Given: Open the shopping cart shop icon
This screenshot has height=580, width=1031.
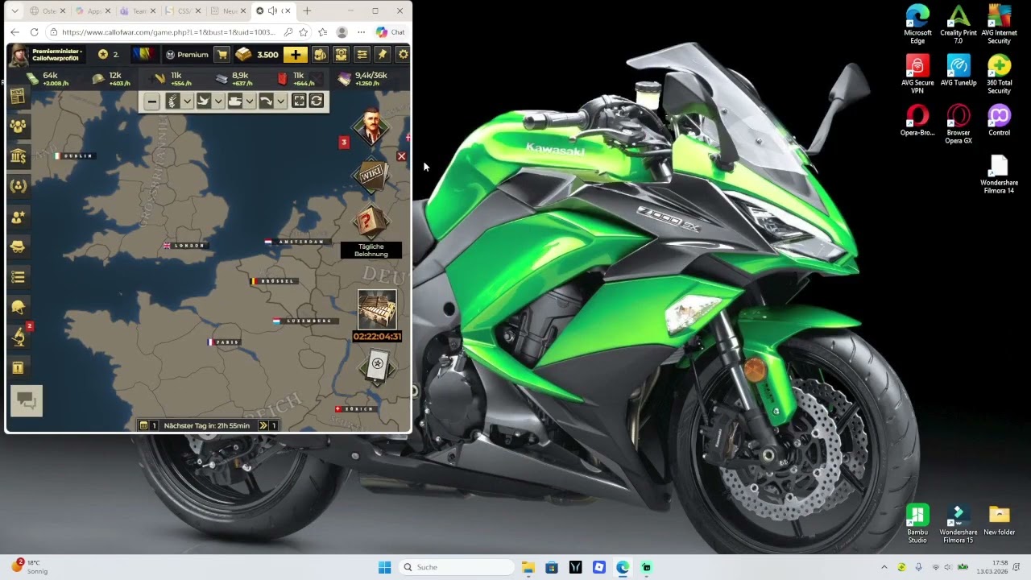Looking at the screenshot, I should (222, 55).
